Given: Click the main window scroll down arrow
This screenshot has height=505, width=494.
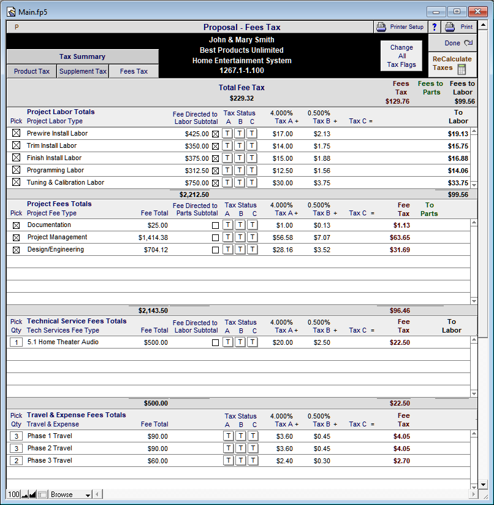Looking at the screenshot, I should click(x=483, y=484).
